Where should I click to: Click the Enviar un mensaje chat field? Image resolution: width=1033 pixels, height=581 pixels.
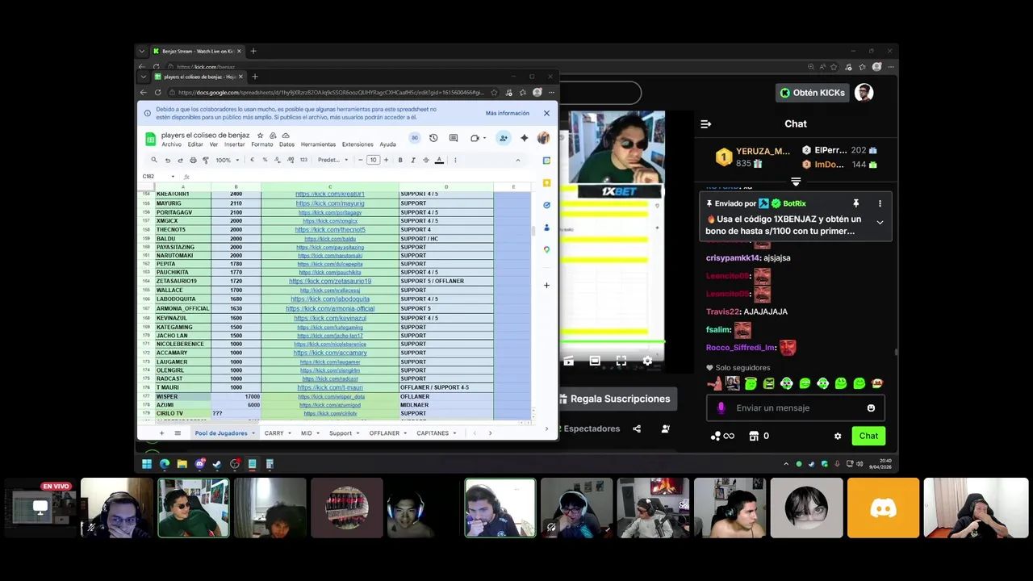pyautogui.click(x=795, y=408)
